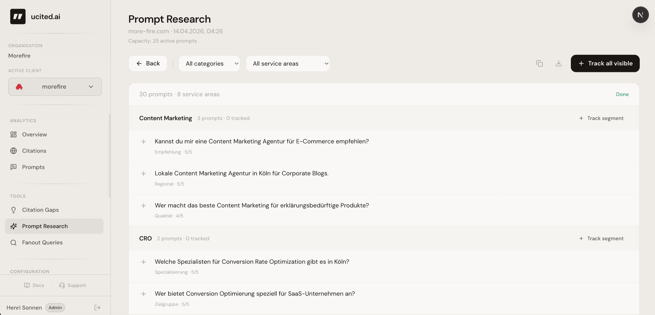Open the user avatar N menu

[640, 15]
